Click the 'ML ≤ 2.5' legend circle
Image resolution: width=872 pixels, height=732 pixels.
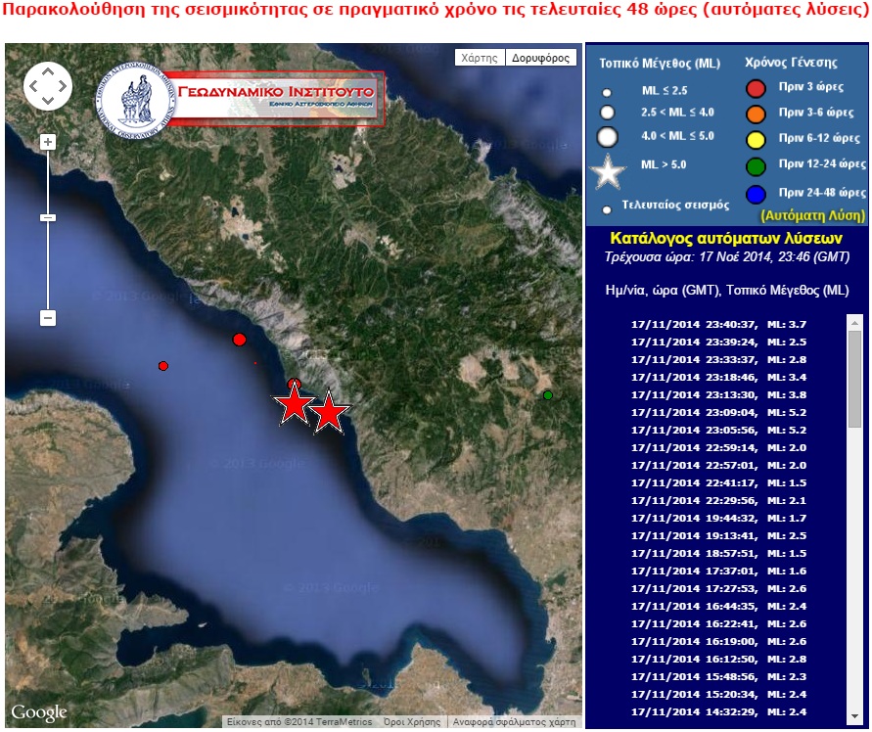tap(608, 92)
